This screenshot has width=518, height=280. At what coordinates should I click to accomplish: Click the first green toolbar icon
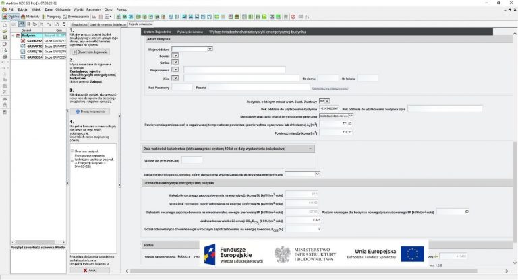click(x=118, y=16)
